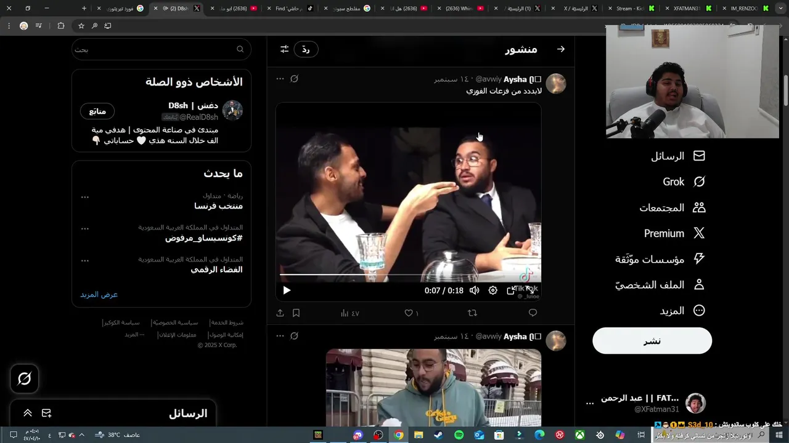
Task: Follow D8sh with متابع button
Action: click(x=97, y=111)
